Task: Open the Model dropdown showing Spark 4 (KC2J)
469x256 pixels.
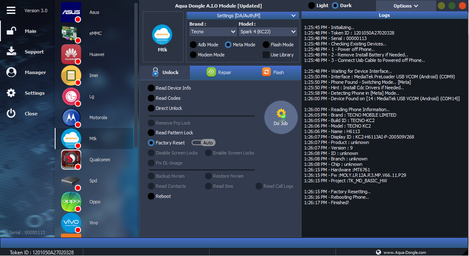Action: pyautogui.click(x=268, y=32)
